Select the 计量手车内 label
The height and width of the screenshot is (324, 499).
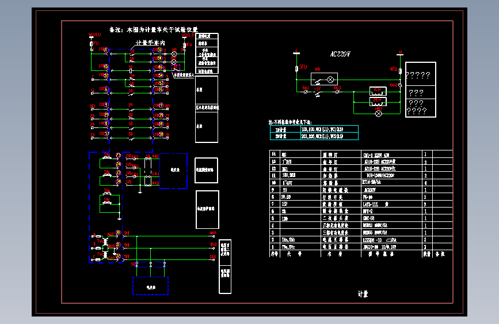tap(151, 43)
